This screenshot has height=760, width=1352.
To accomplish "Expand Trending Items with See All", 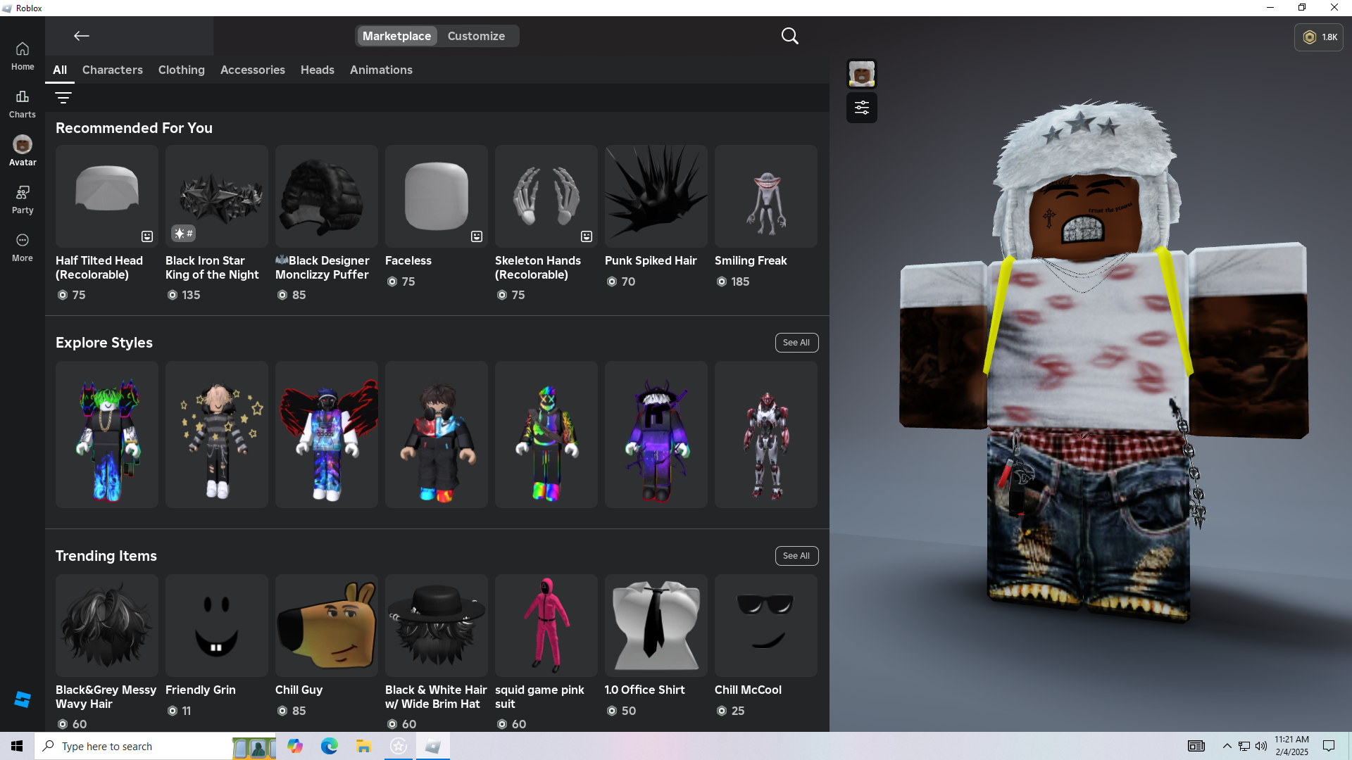I will (x=796, y=556).
